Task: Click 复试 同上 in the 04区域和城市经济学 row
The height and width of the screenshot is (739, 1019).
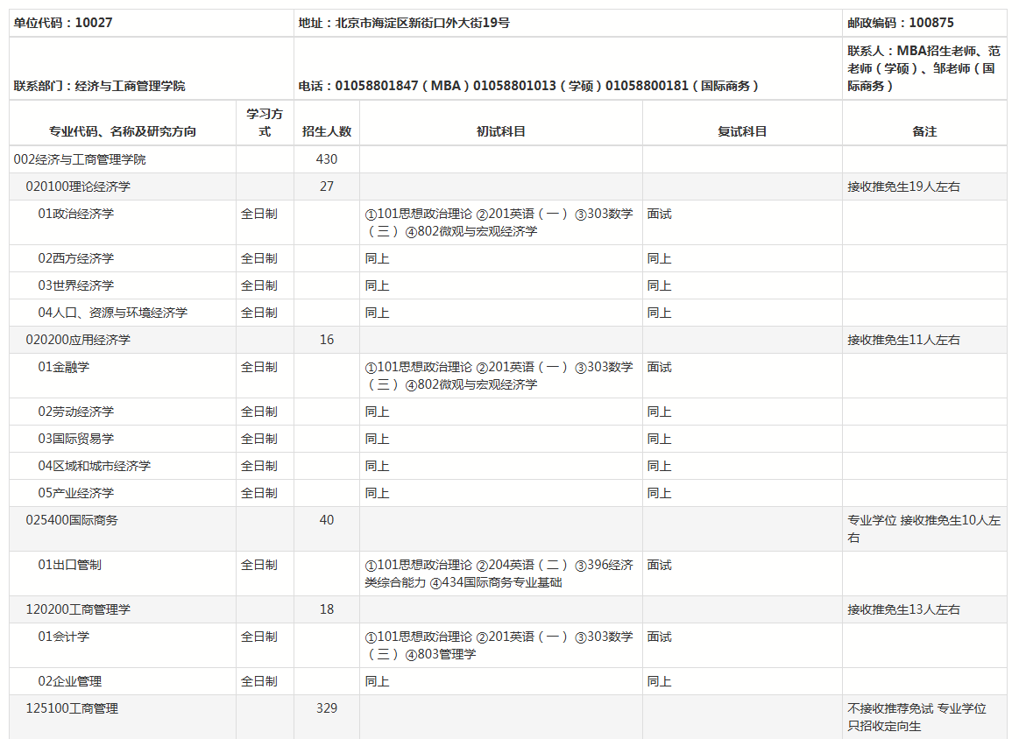Action: 659,466
